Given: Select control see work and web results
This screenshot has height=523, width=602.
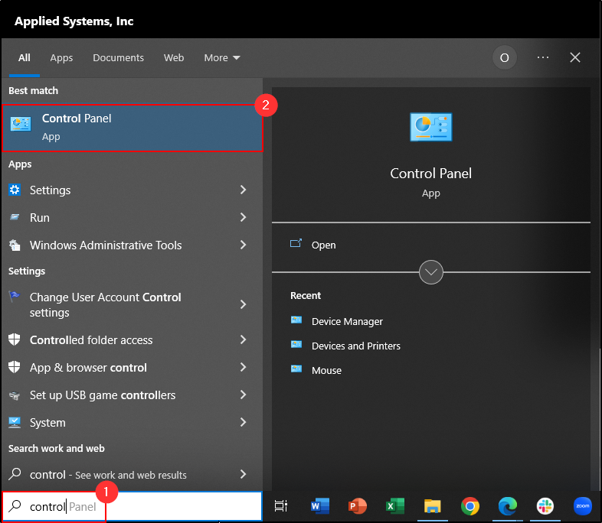Looking at the screenshot, I should (x=133, y=474).
